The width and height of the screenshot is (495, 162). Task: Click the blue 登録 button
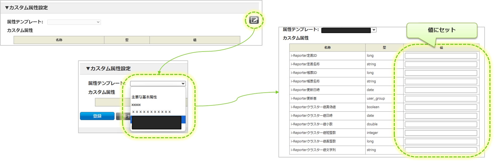click(x=97, y=116)
